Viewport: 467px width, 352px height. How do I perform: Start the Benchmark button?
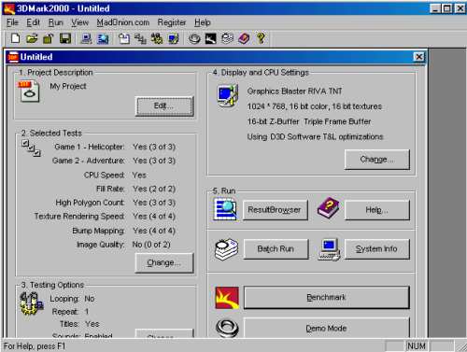tap(326, 298)
